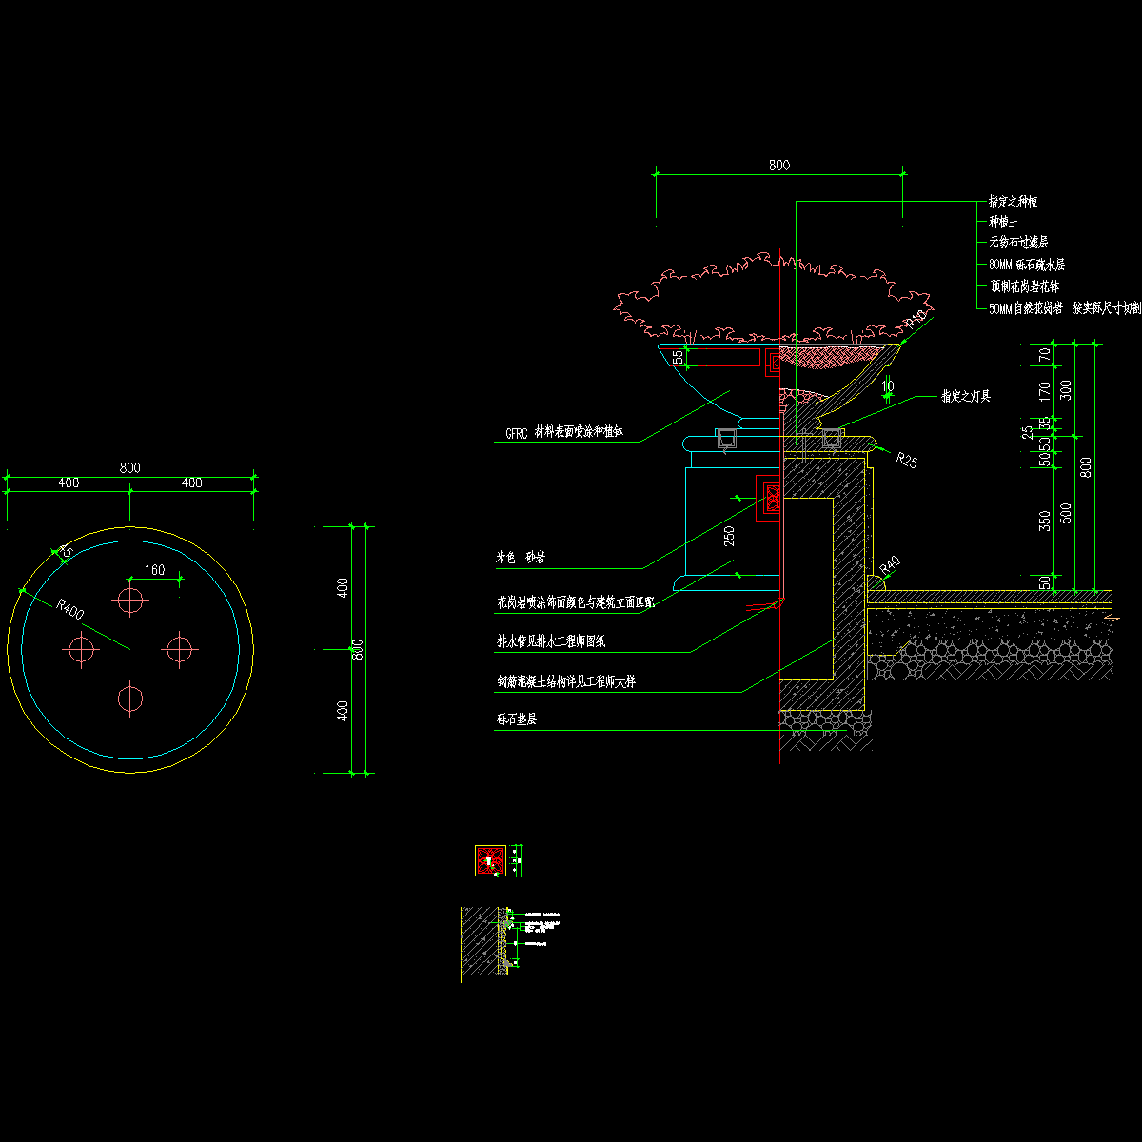The image size is (1142, 1142).
Task: Select the '排水管见排水工程师图纸' label
Action: [550, 641]
